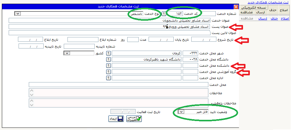291x130 pixels.
Task: Open lookup for شهر محل خدمت
Action: [x=108, y=53]
